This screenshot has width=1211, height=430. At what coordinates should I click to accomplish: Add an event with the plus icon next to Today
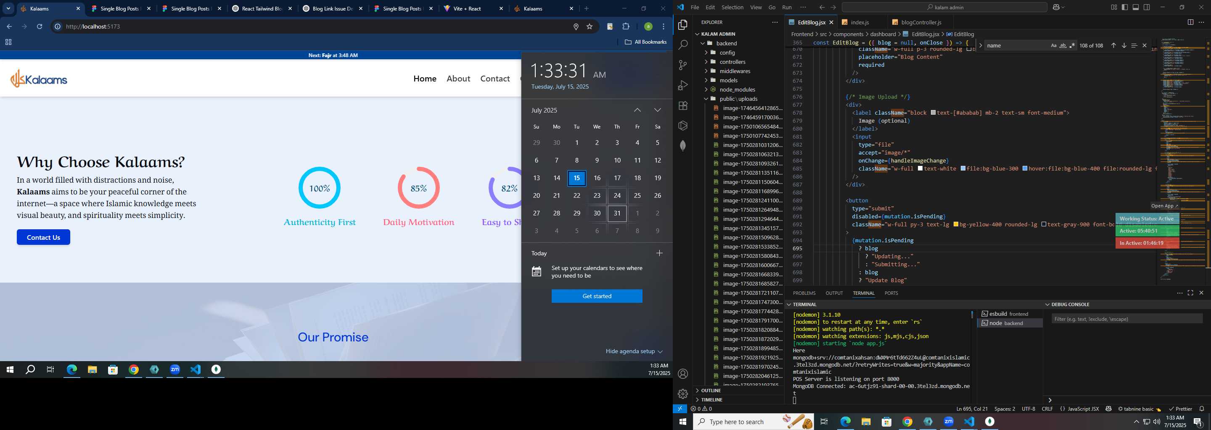[659, 254]
